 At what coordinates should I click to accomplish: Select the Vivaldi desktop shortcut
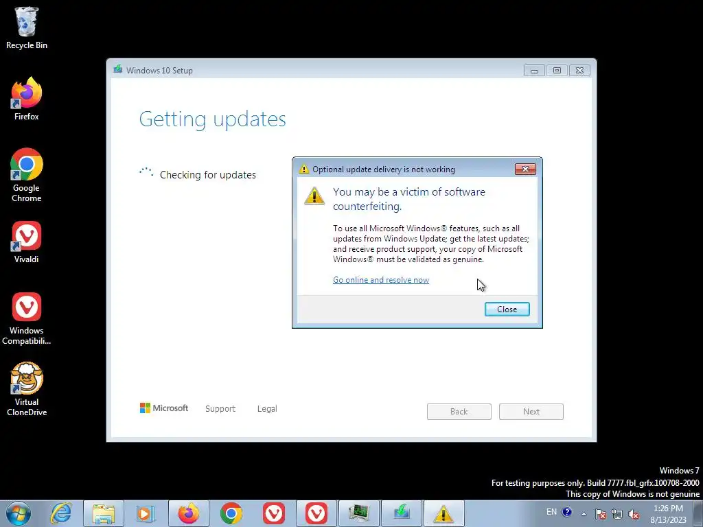pos(27,242)
